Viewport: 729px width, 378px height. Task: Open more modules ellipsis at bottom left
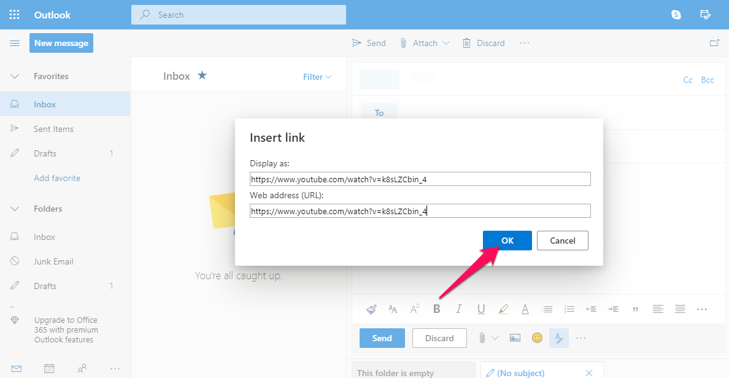[115, 369]
